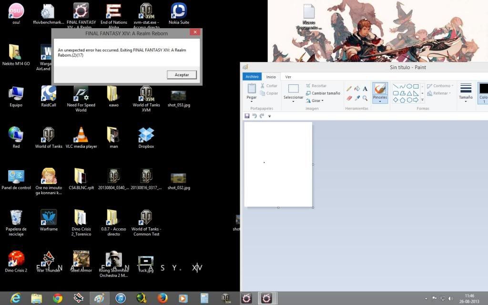488x305 pixels.
Task: Choose the hexagon shape in Formas
Action: click(409, 100)
